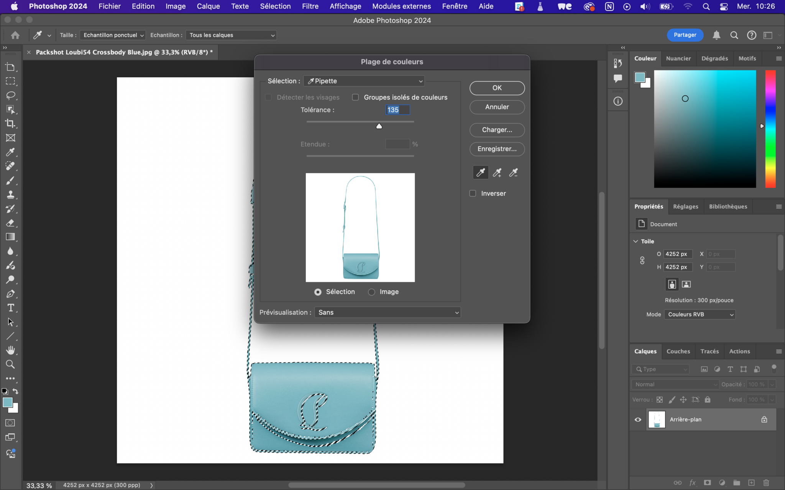Click OK in Plage de couleurs

point(497,88)
